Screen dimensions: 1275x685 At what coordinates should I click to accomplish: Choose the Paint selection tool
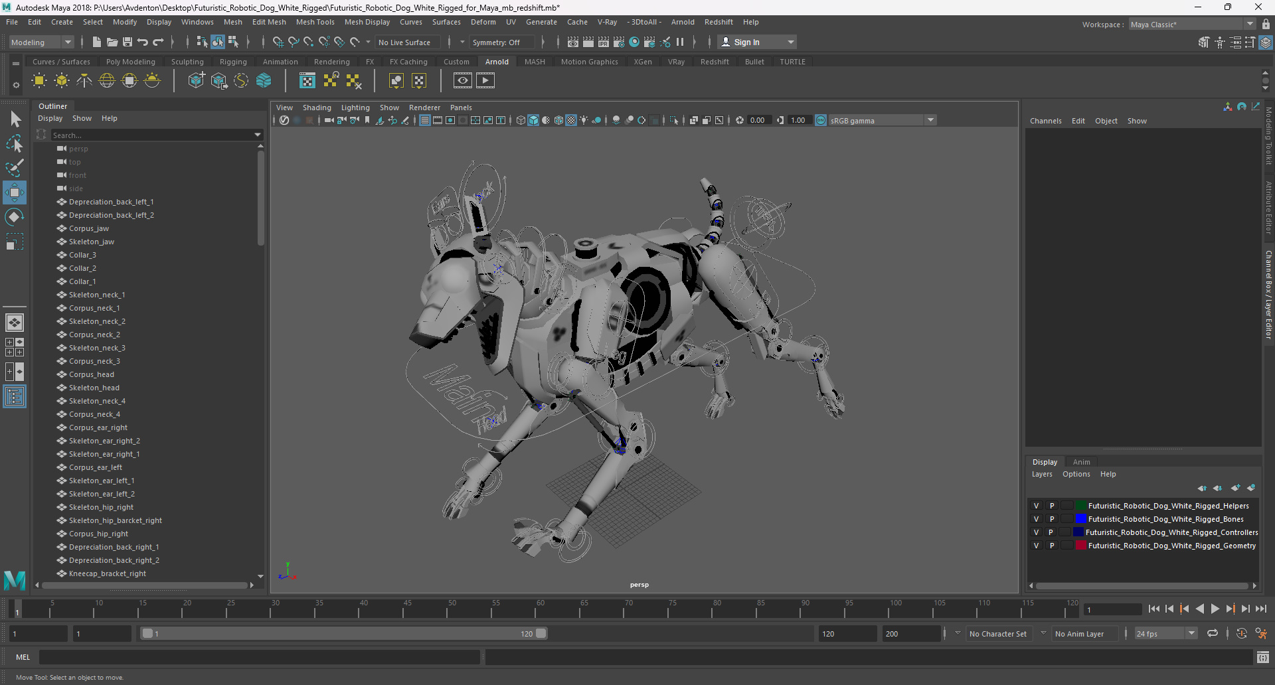click(x=15, y=167)
